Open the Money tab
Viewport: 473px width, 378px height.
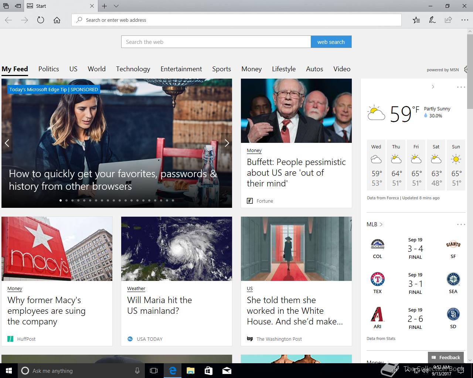tap(252, 69)
